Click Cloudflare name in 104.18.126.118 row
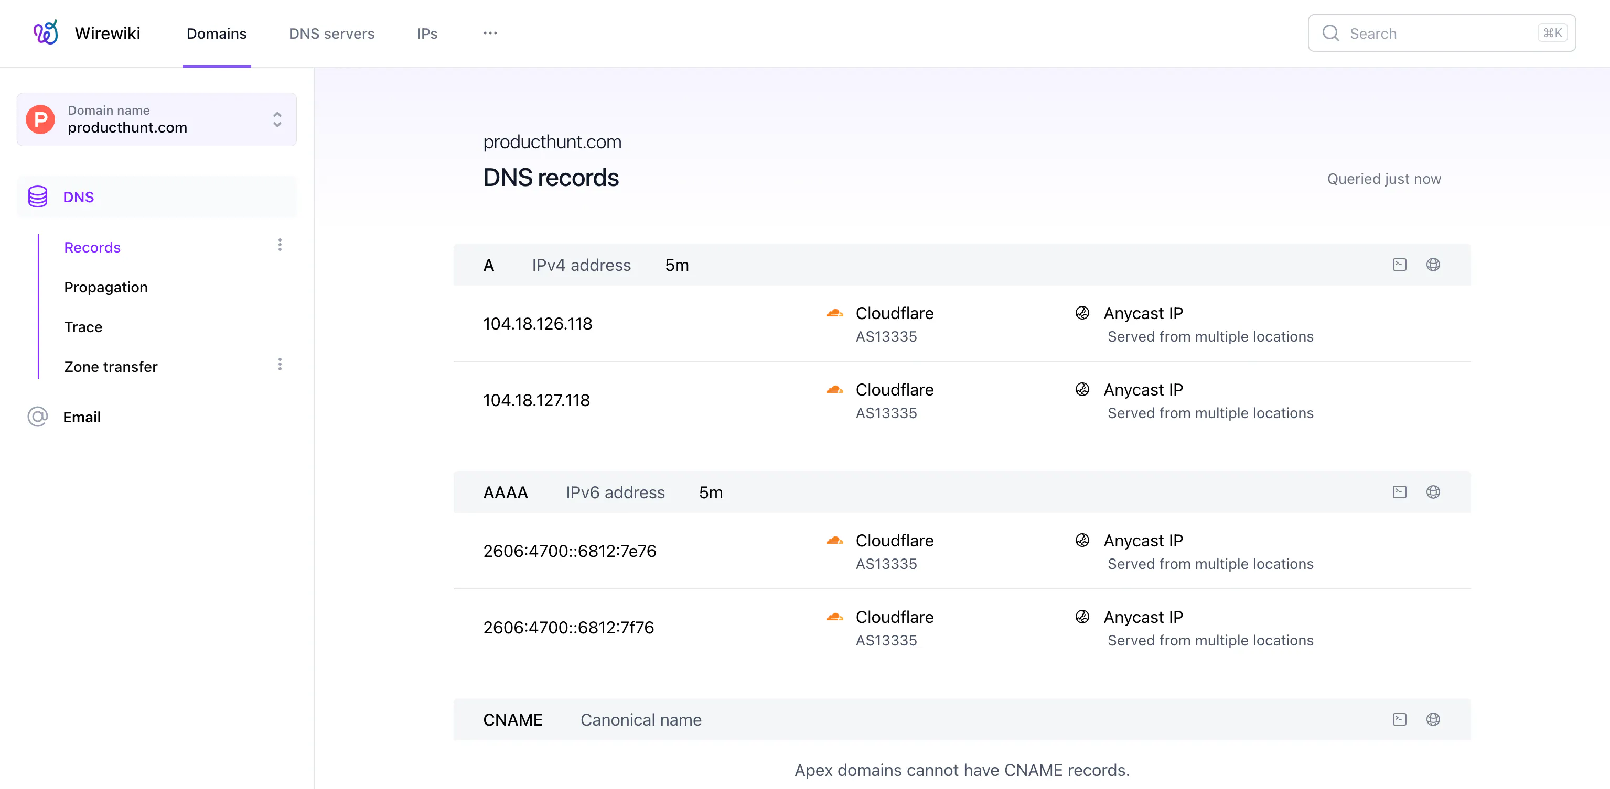Image resolution: width=1610 pixels, height=789 pixels. pyautogui.click(x=894, y=313)
